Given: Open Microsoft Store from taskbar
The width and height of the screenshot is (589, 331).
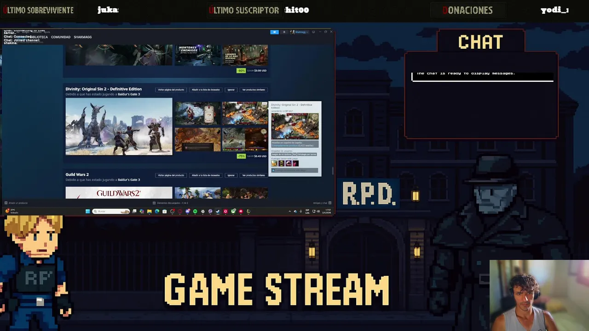Looking at the screenshot, I should pyautogui.click(x=164, y=211).
